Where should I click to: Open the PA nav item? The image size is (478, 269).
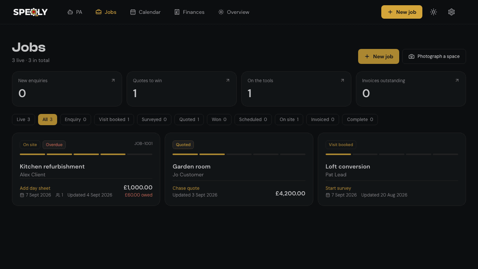[x=75, y=12]
